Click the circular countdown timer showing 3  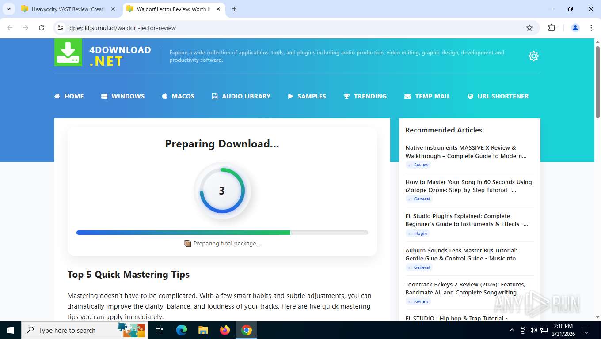point(222,191)
